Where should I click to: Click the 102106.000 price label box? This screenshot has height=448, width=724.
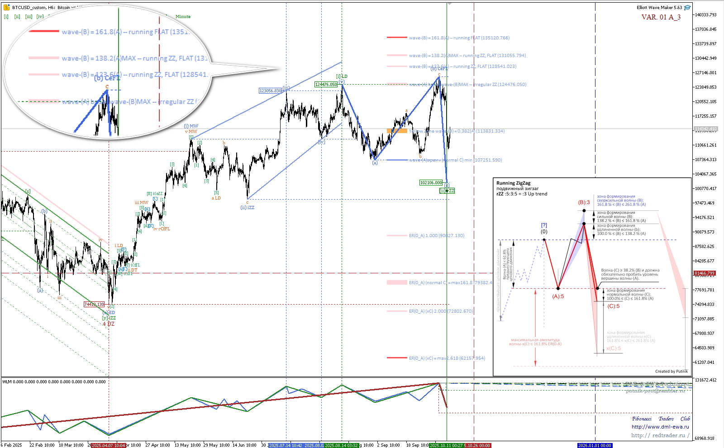pos(431,183)
